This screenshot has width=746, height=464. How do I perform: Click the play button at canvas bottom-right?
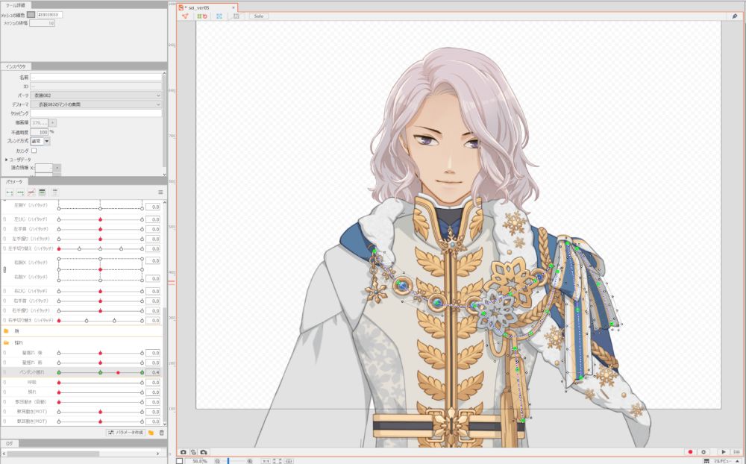coord(724,452)
